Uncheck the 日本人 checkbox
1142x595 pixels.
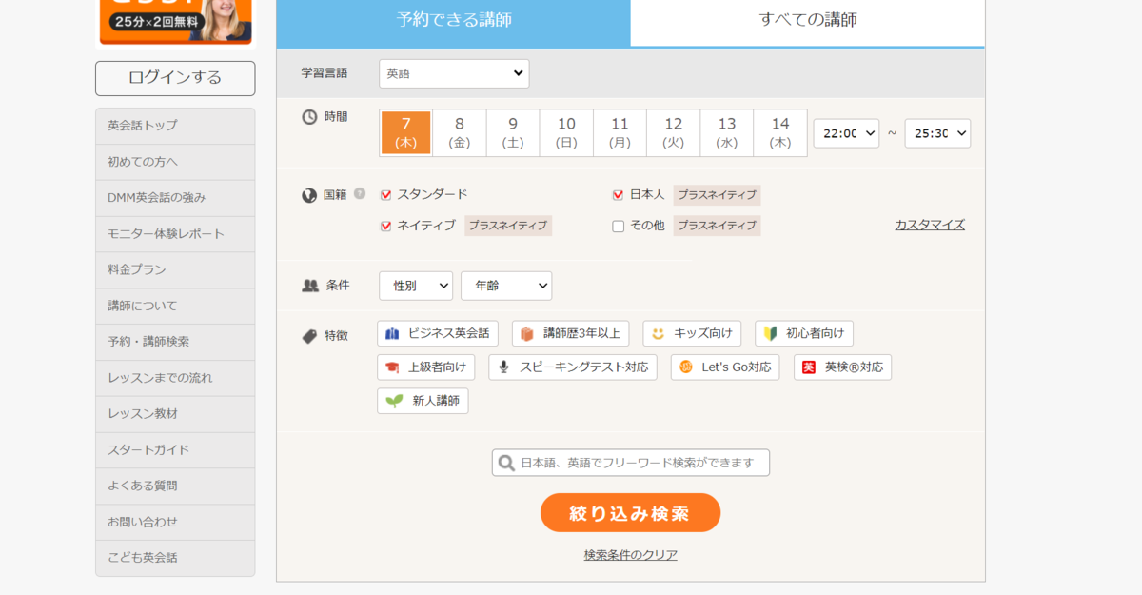tap(618, 195)
